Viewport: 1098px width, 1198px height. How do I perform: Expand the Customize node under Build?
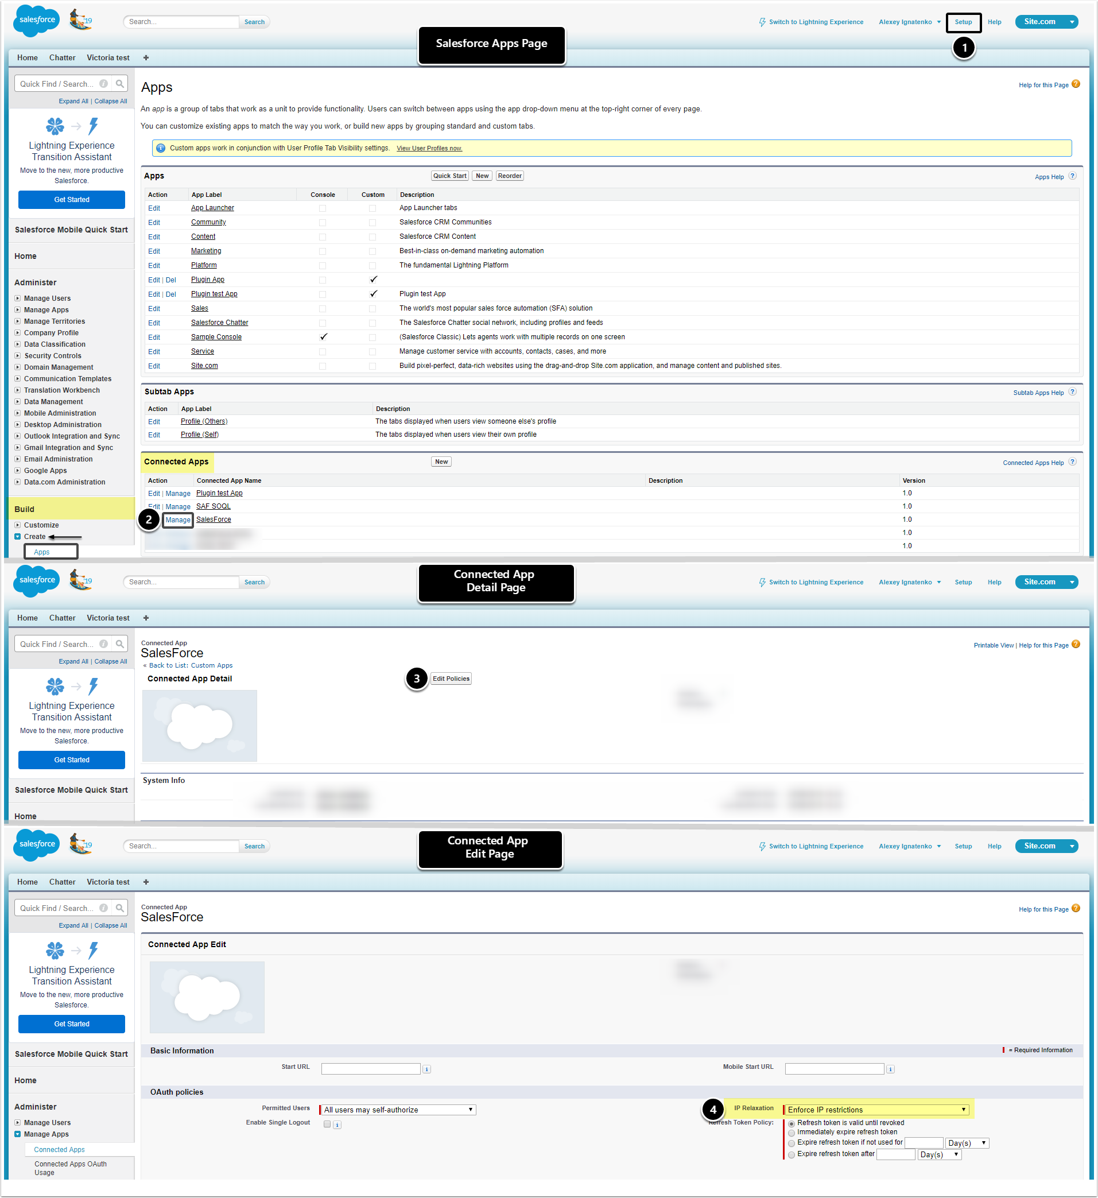(17, 525)
